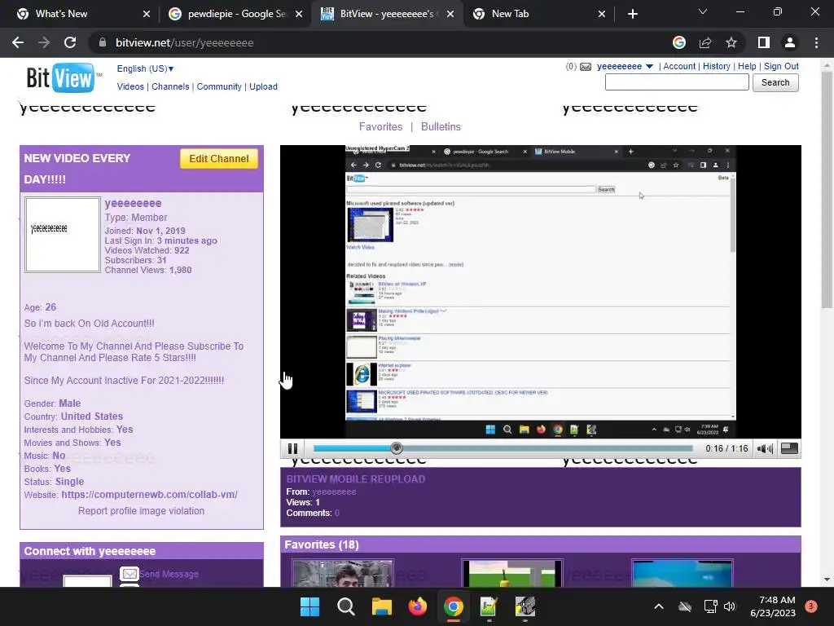Open Chrome tab search chevron
Screen dimensions: 834x626
703,11
